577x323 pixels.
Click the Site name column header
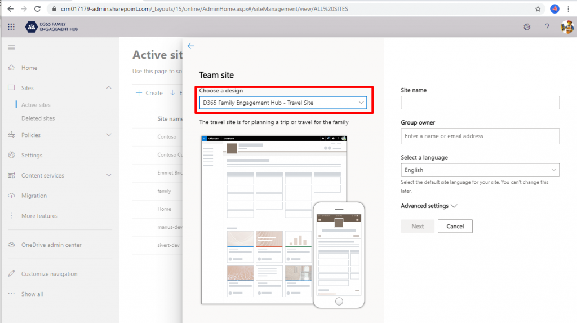tap(170, 118)
